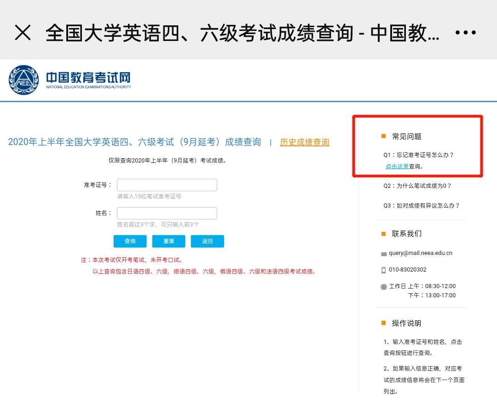
Task: Click the 查询 button
Action: pyautogui.click(x=130, y=241)
